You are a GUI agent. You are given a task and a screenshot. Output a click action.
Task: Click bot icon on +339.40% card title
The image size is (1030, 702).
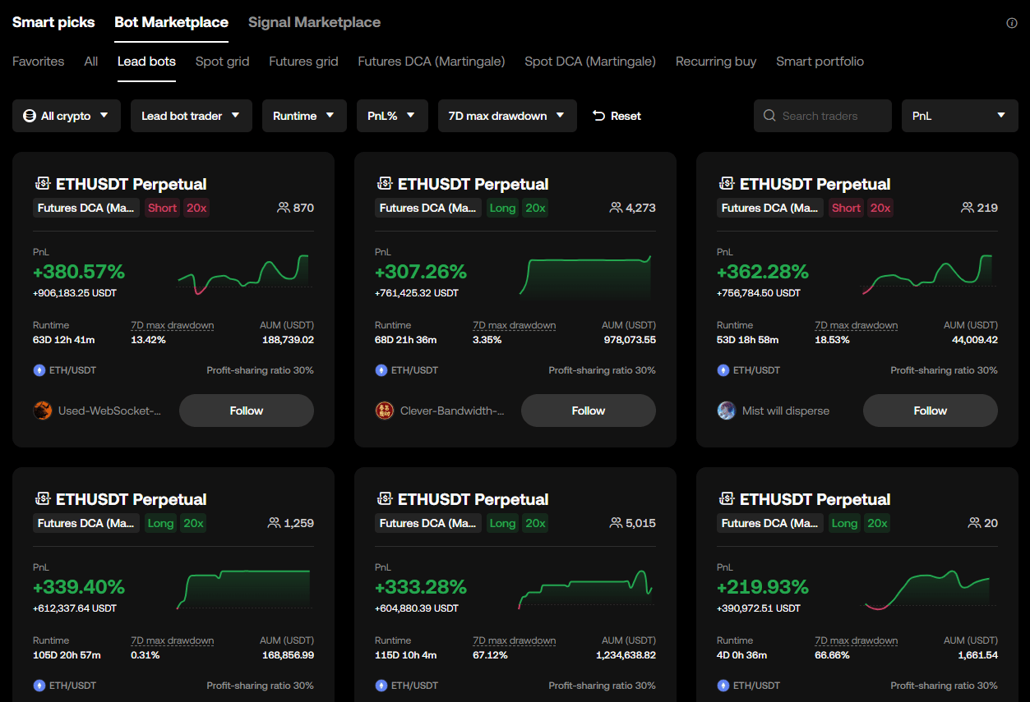pos(42,498)
